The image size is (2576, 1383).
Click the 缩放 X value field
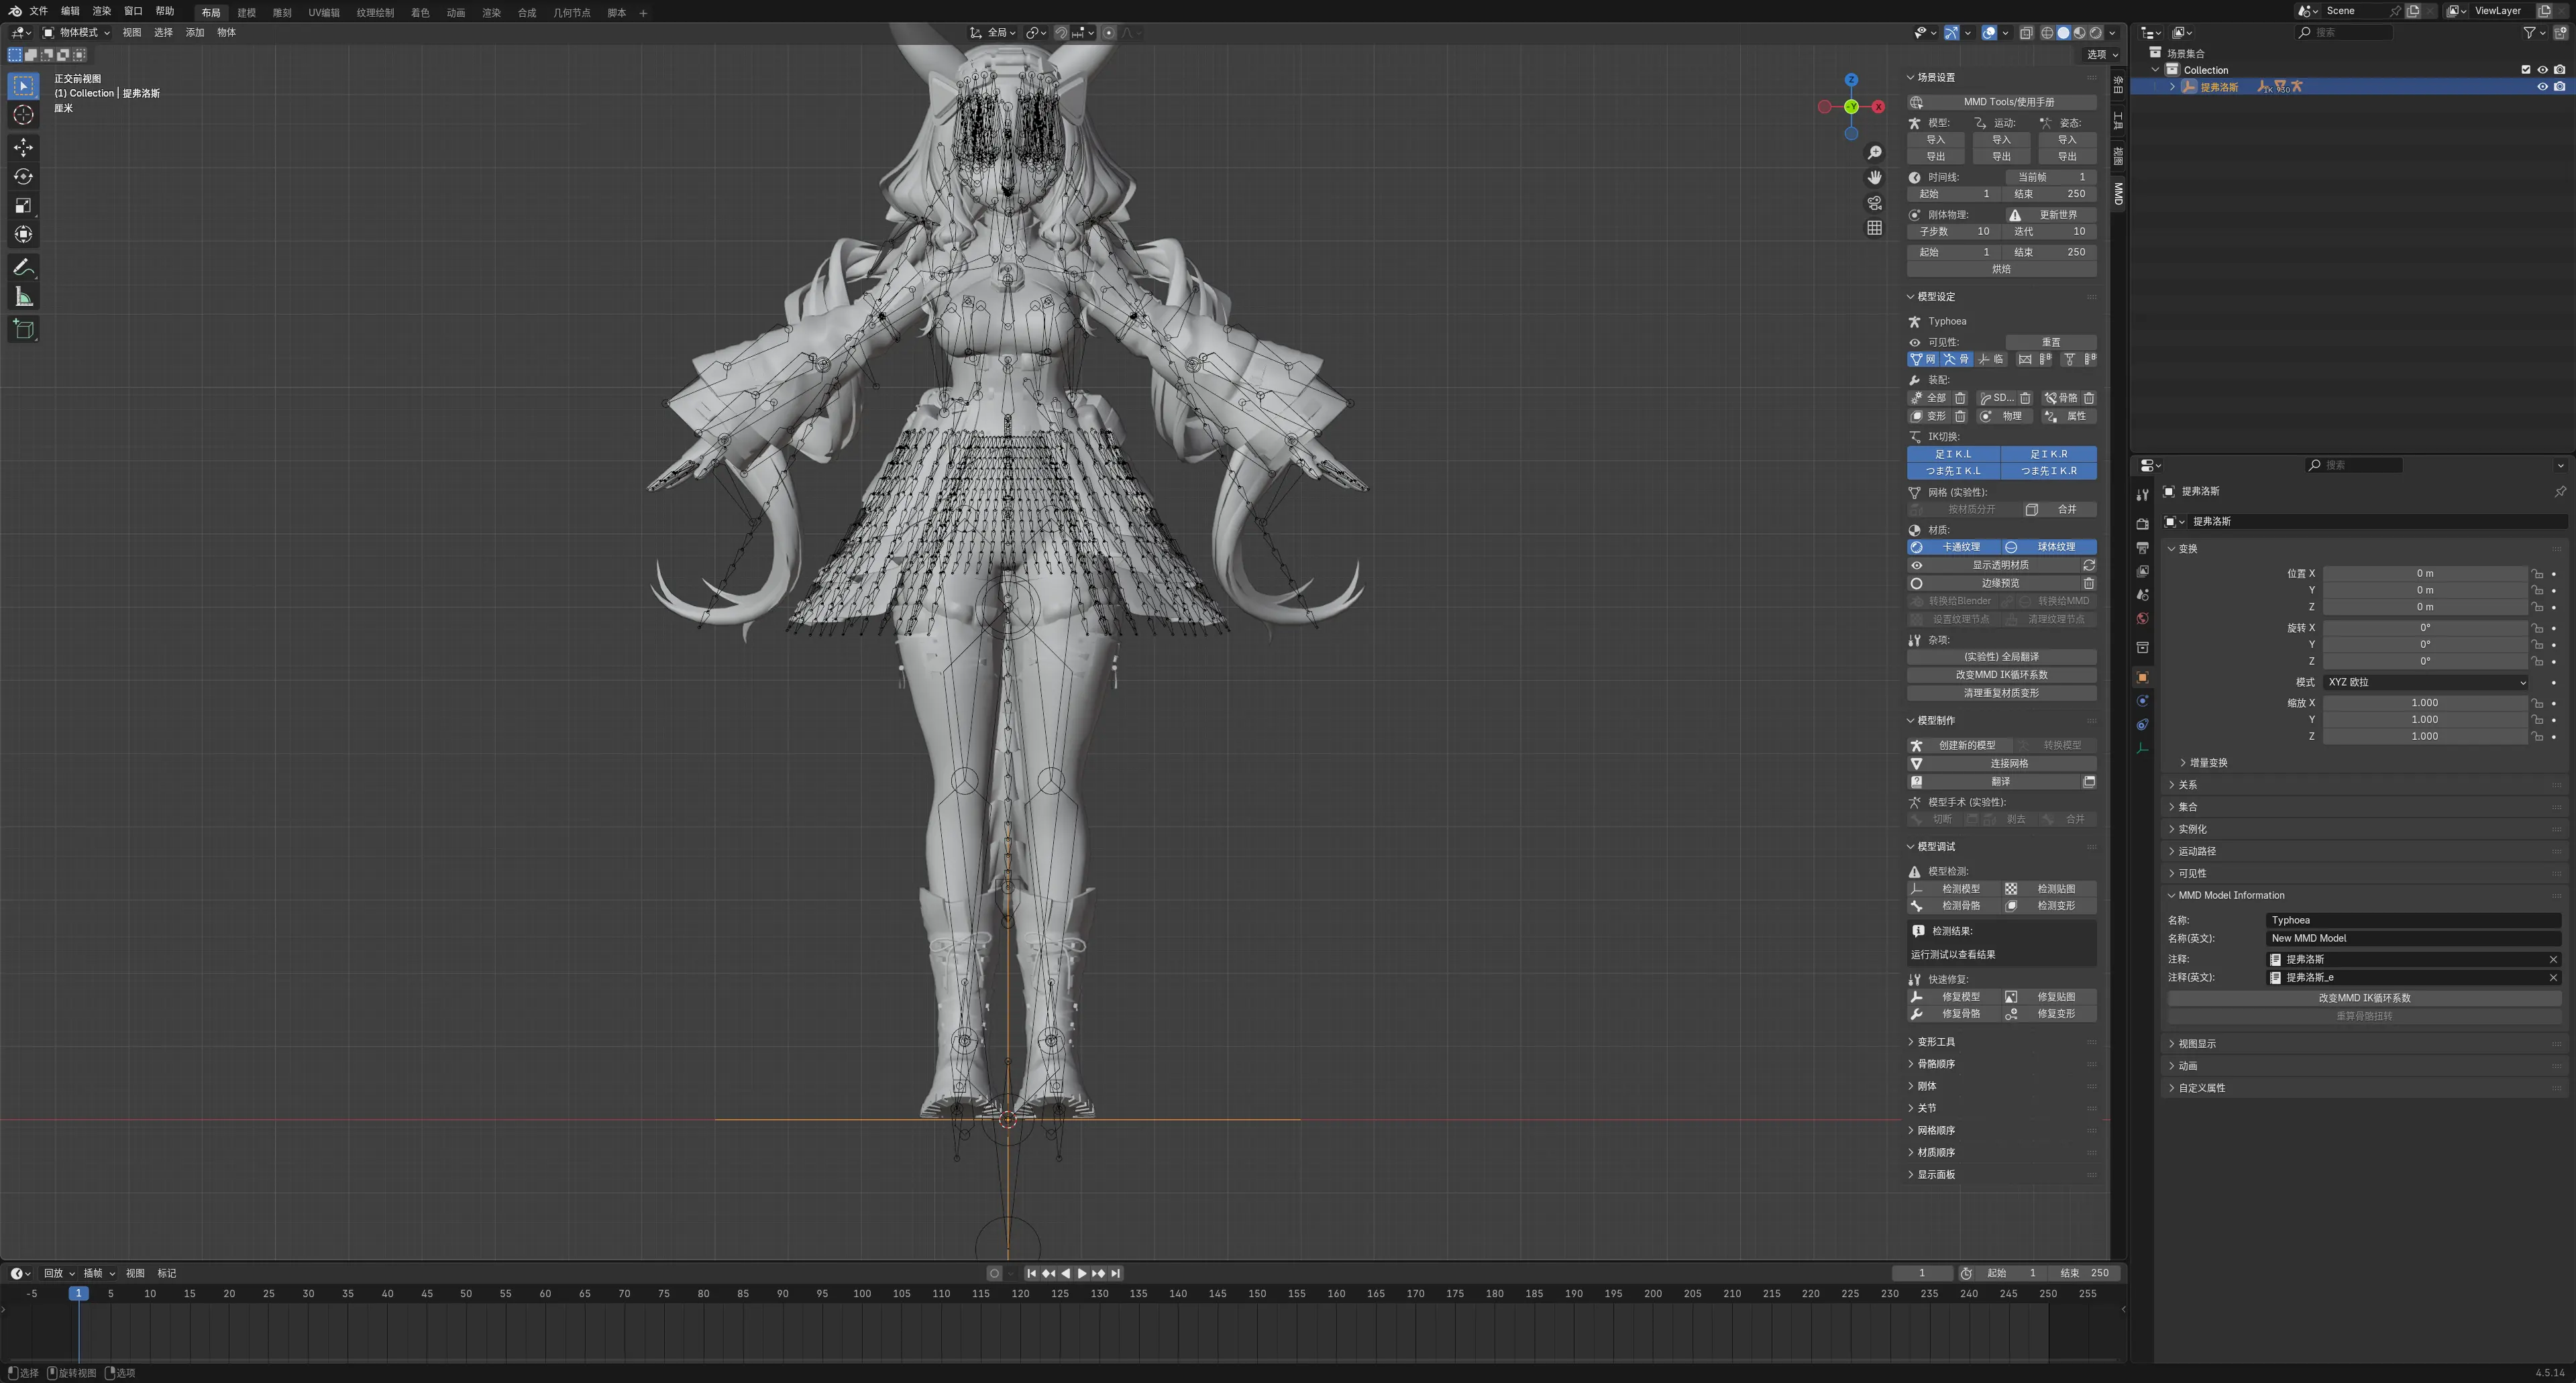click(2425, 703)
